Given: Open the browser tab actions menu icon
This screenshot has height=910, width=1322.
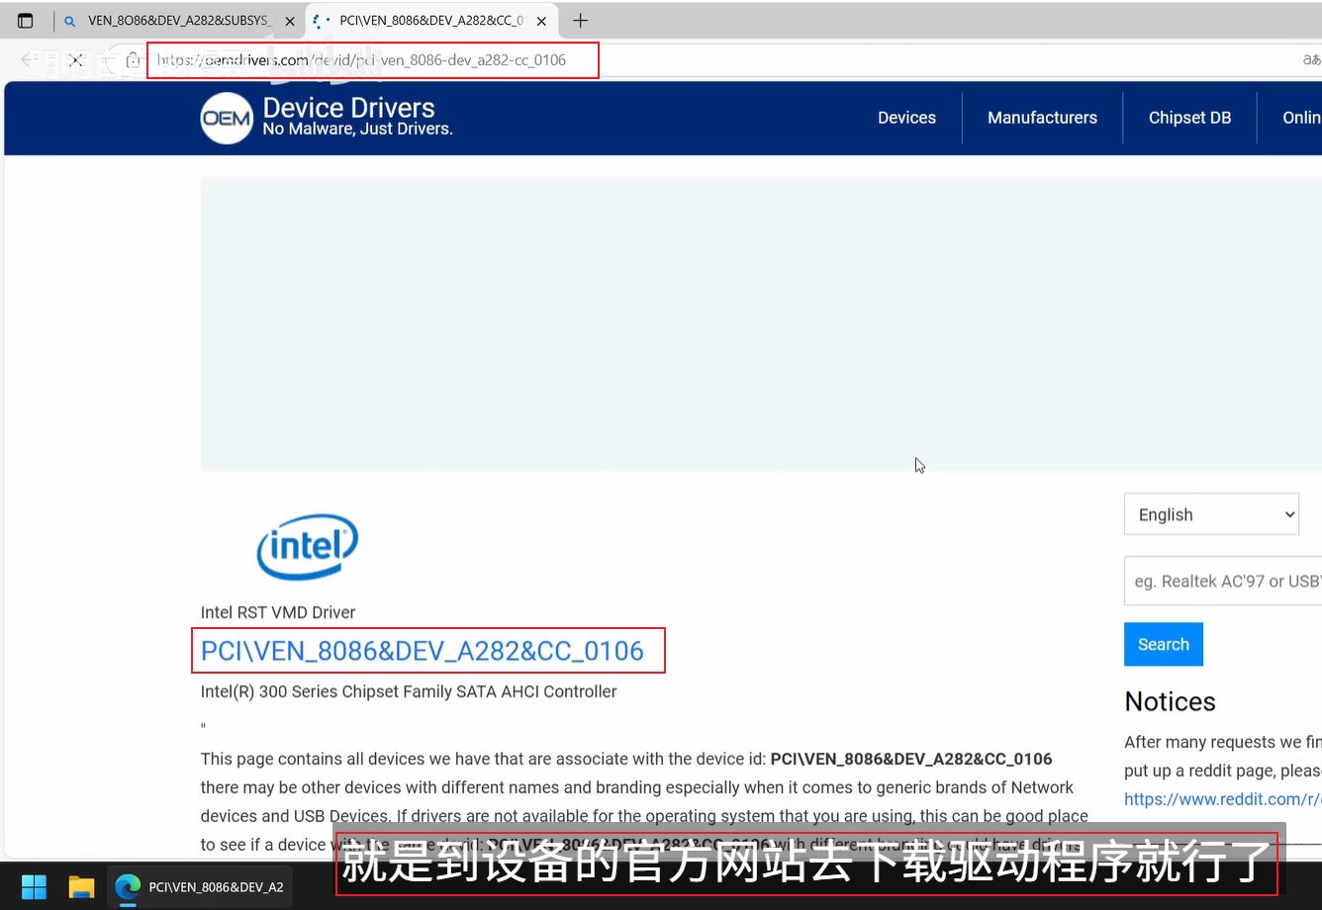Looking at the screenshot, I should [x=26, y=20].
